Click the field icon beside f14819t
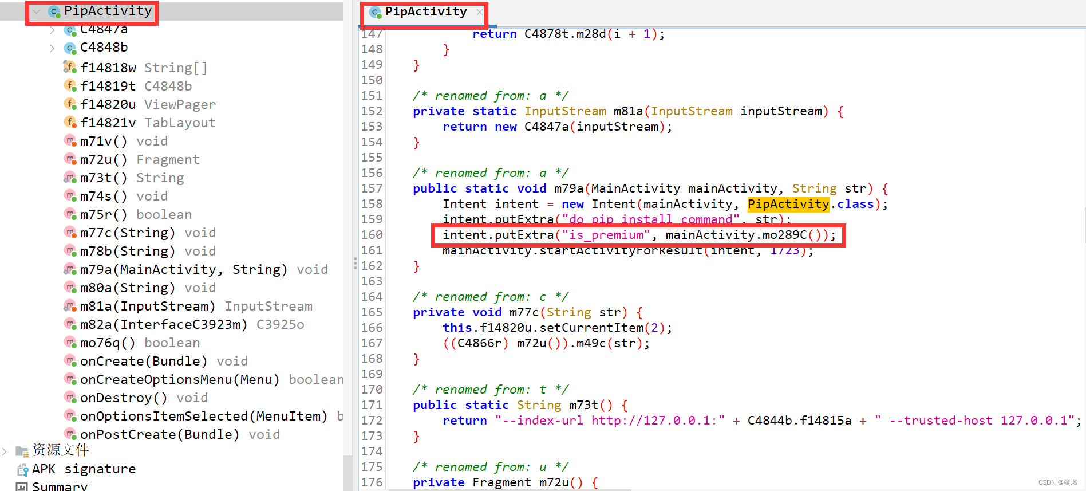 pyautogui.click(x=70, y=86)
